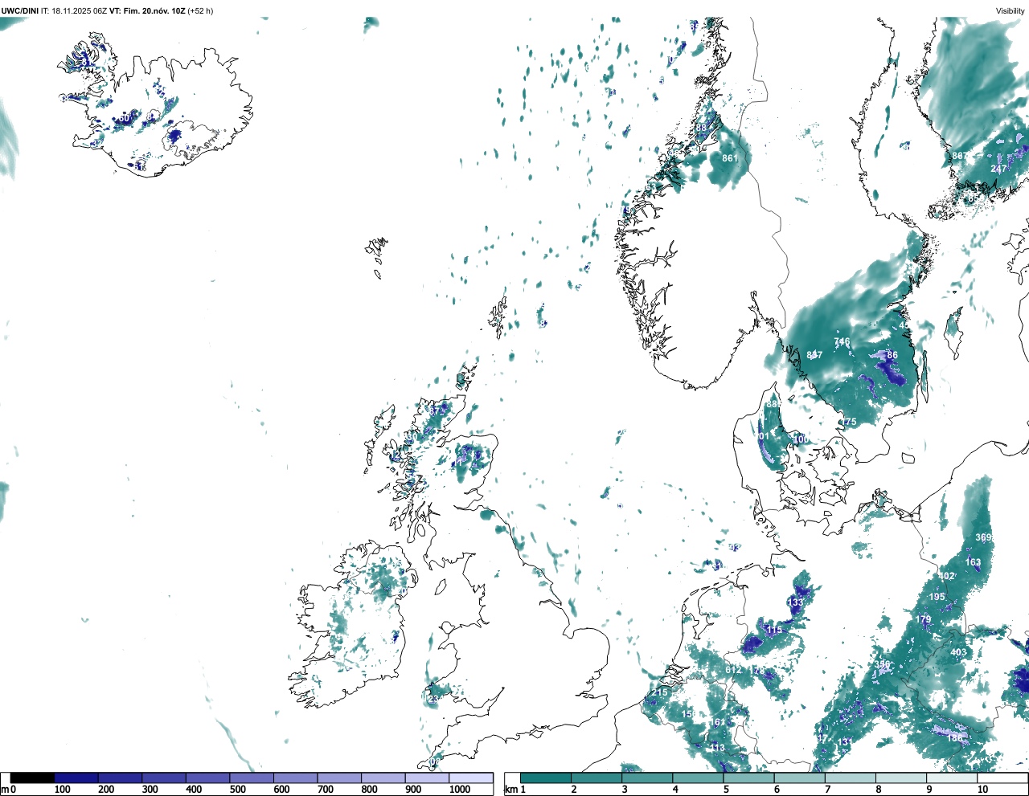Click the "186" value at the lower right
1029x796 pixels.
coord(954,737)
